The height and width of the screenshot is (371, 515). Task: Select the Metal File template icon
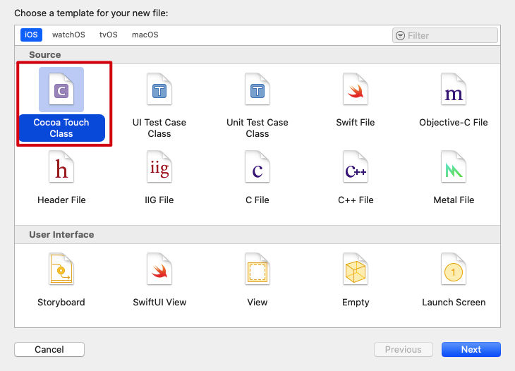(454, 167)
